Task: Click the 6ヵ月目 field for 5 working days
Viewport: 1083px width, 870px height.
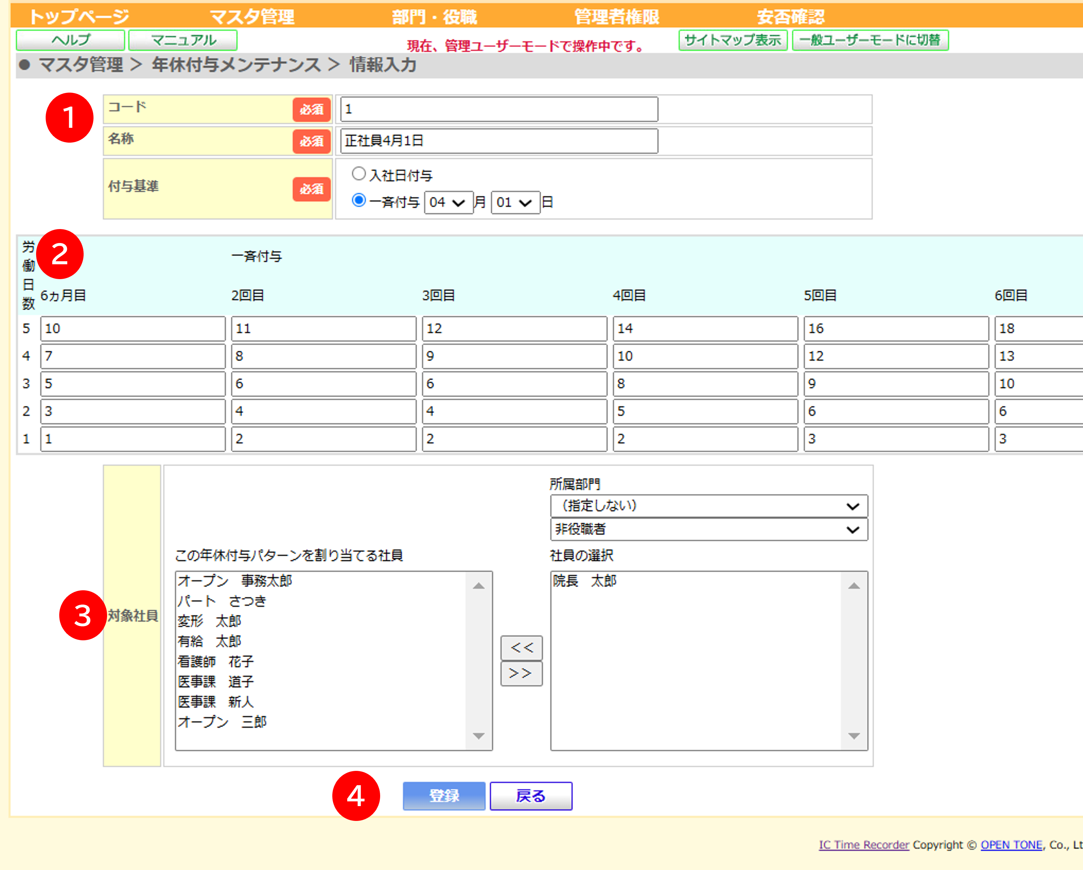Action: [133, 329]
